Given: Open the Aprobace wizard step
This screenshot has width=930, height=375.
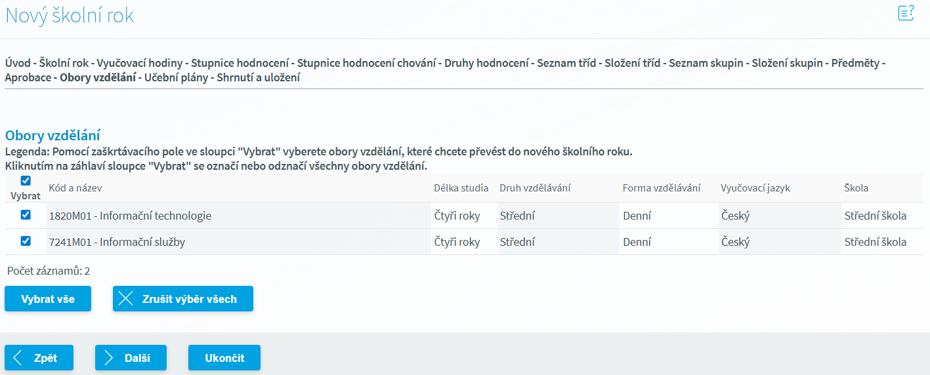Looking at the screenshot, I should coord(28,77).
